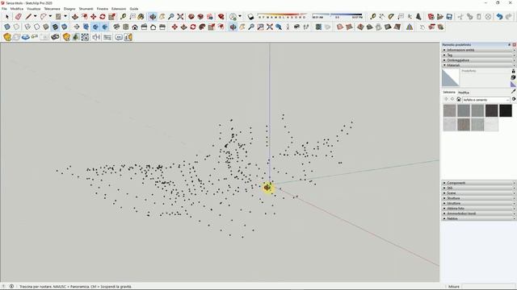Click the Position Camera tool
The height and width of the screenshot is (290, 517).
click(x=288, y=27)
